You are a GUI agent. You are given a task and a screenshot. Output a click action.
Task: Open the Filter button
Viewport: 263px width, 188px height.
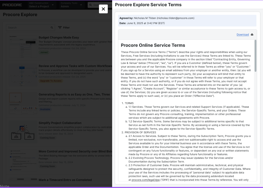64,27
